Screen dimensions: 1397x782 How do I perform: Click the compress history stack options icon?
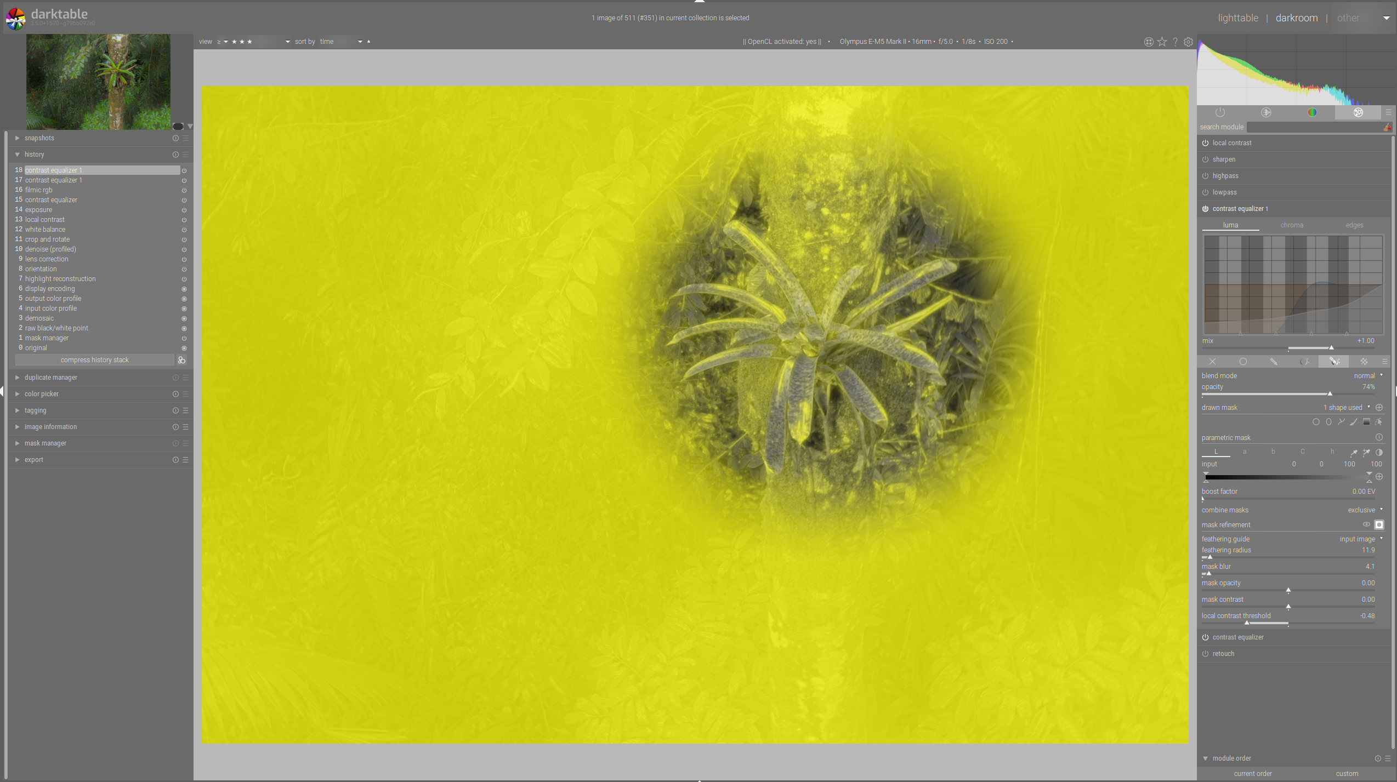click(x=182, y=360)
